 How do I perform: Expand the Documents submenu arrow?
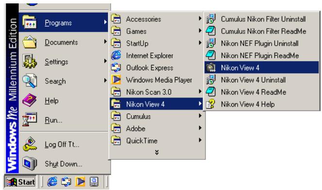(x=105, y=42)
